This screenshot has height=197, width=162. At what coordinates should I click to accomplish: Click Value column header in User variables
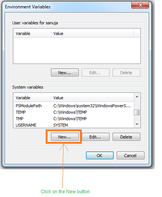click(92, 33)
